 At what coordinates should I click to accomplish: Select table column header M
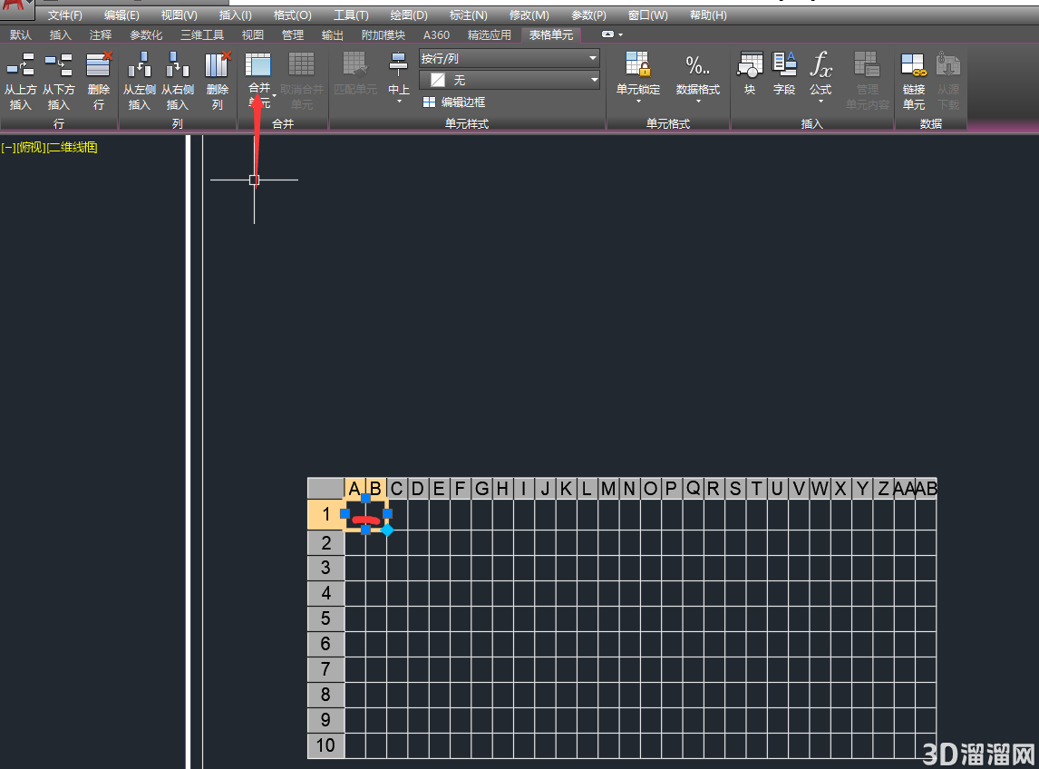pyautogui.click(x=608, y=489)
